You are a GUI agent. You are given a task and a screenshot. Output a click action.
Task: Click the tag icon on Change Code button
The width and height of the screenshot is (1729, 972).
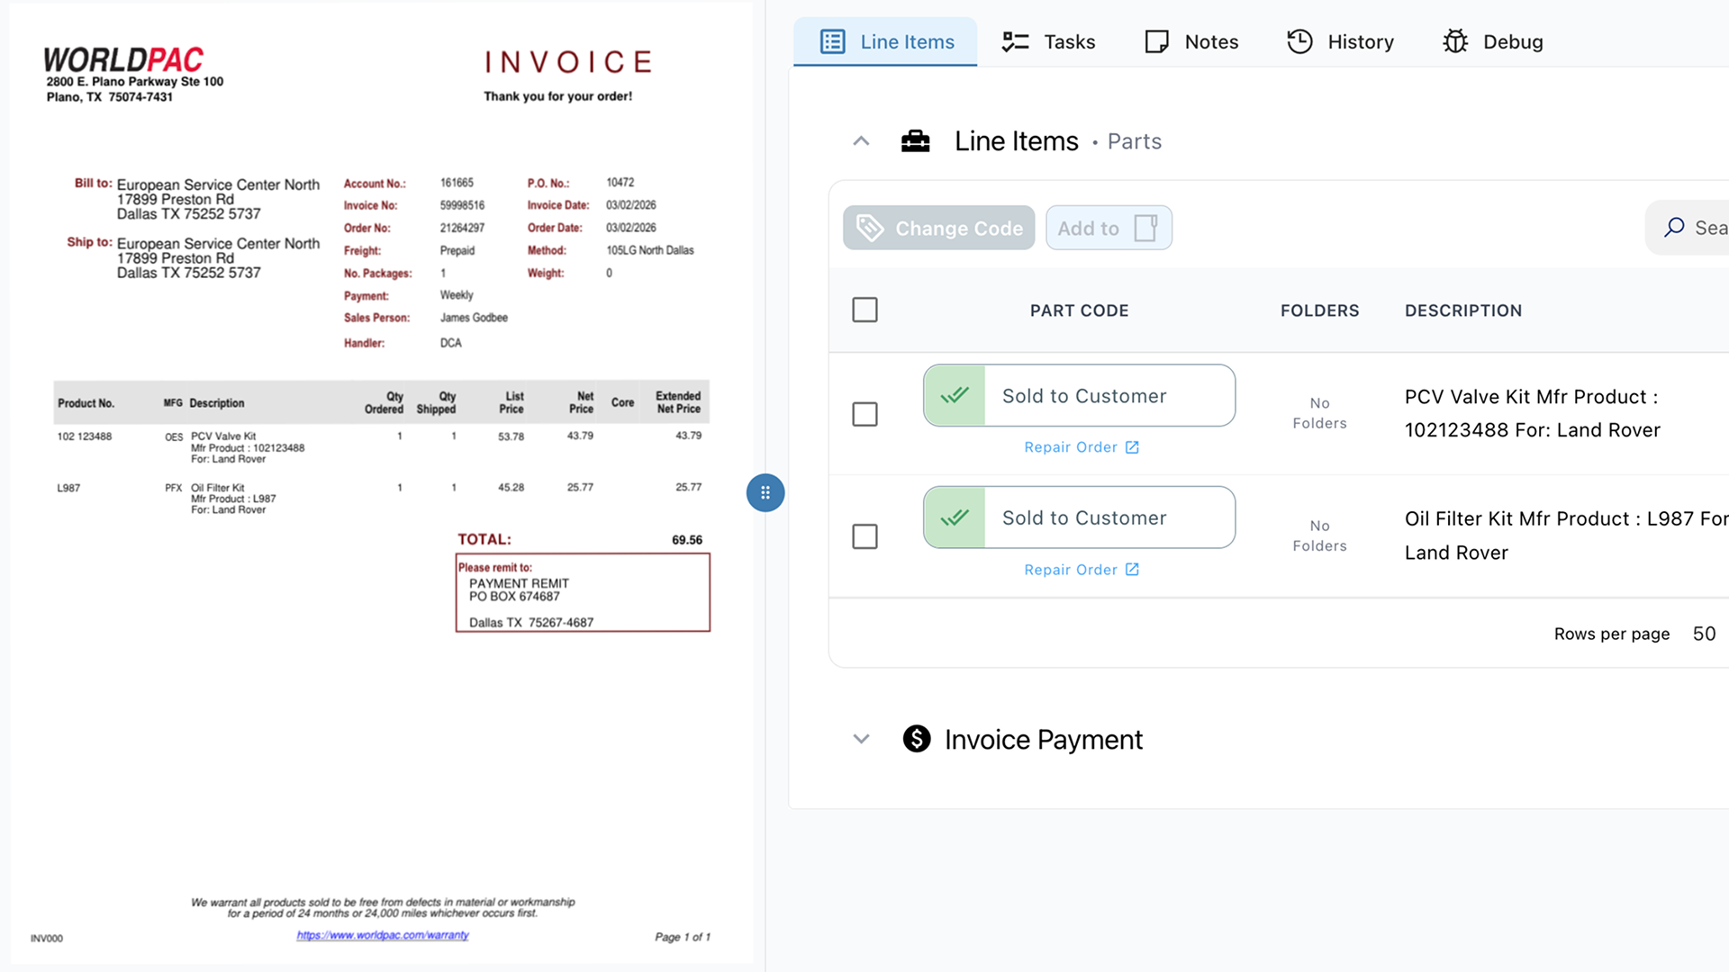870,228
